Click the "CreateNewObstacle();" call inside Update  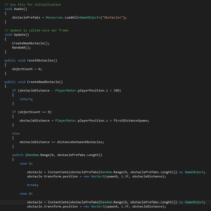coord(31,43)
